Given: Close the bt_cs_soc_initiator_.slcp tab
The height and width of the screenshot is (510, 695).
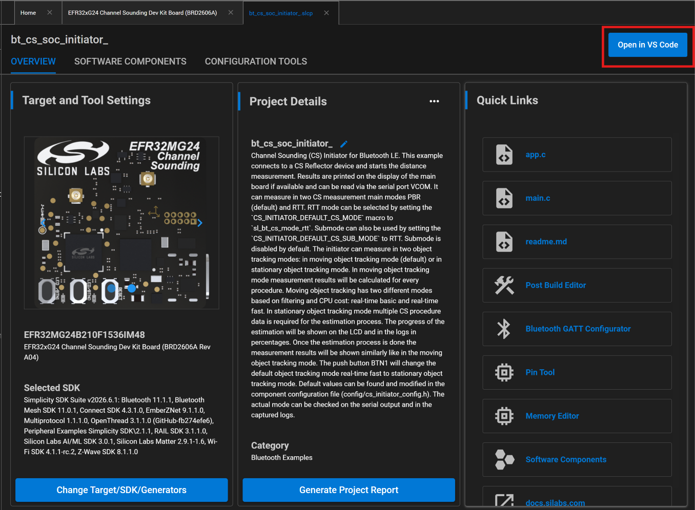Looking at the screenshot, I should [326, 13].
